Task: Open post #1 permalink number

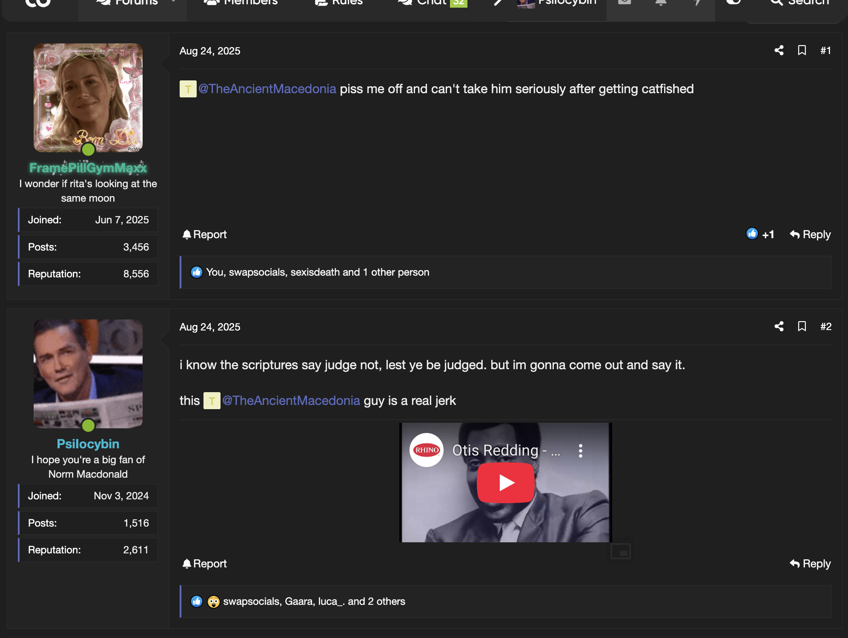Action: 825,51
